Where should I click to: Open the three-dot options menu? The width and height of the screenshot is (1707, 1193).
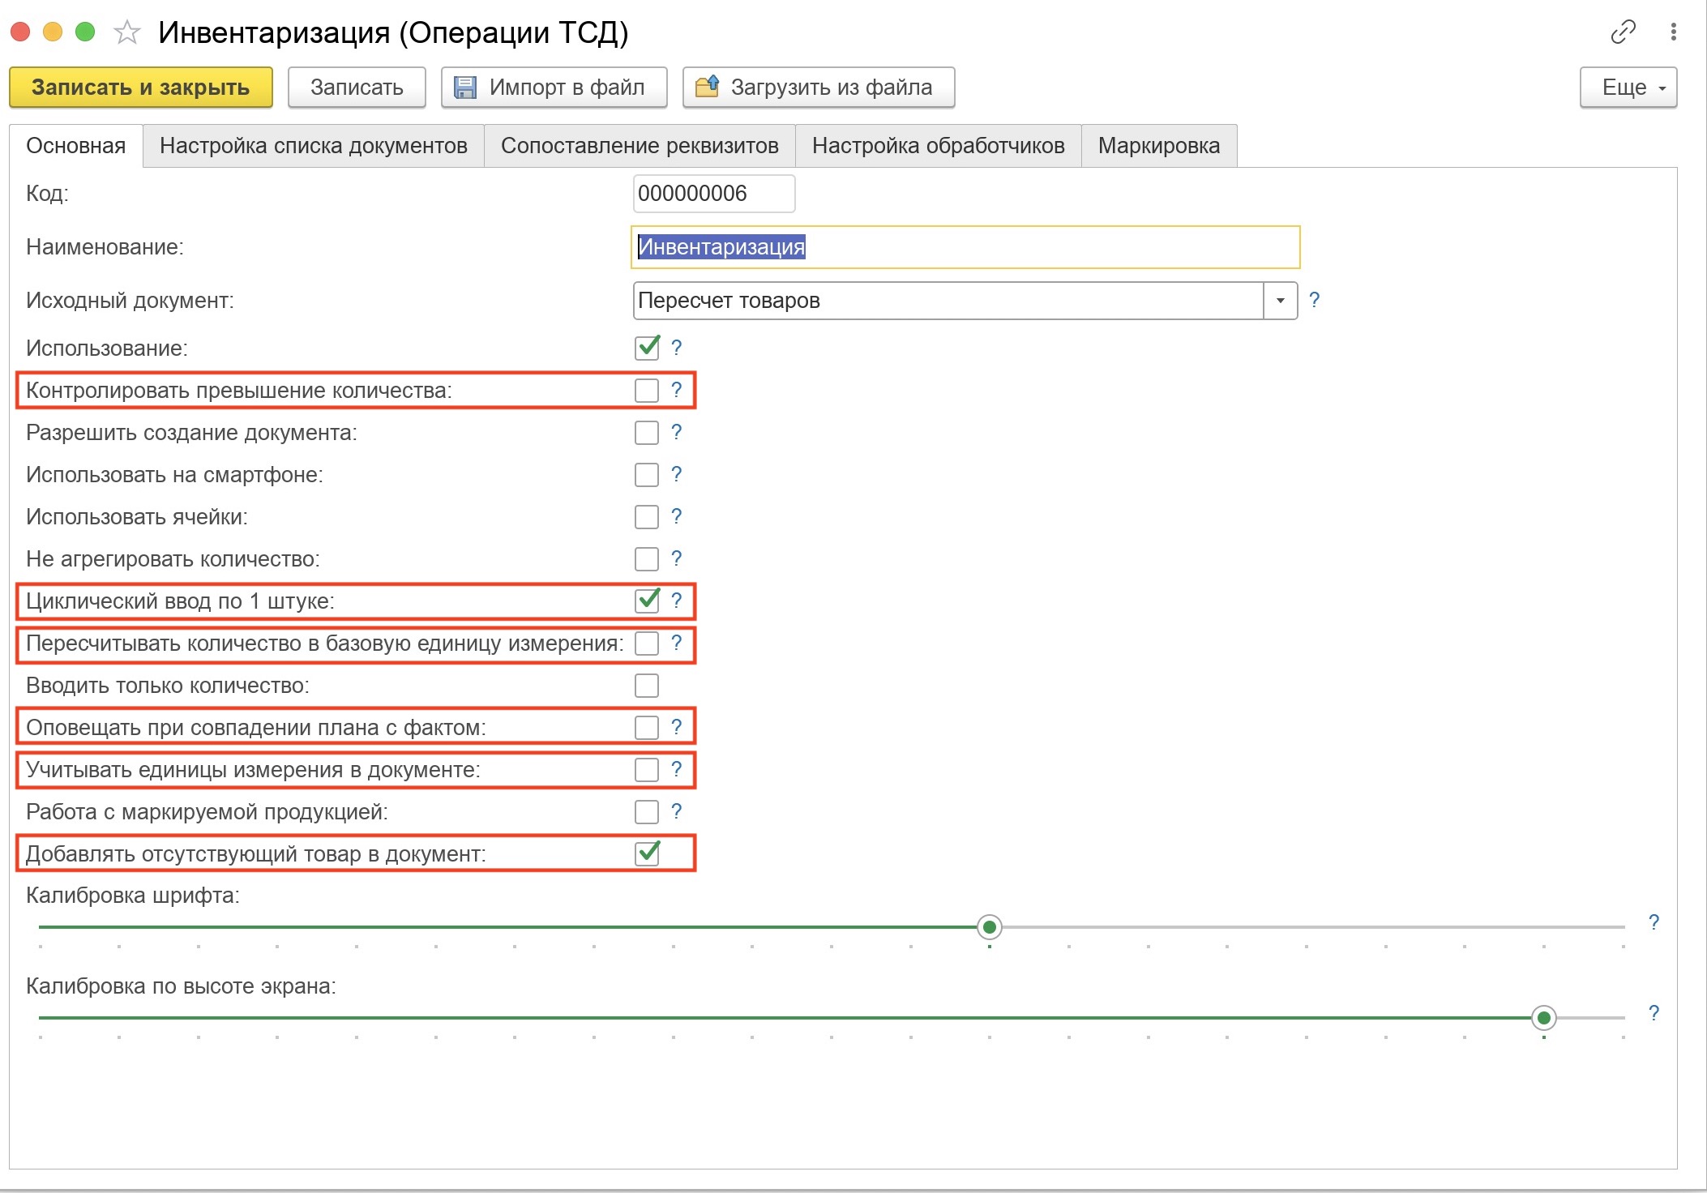tap(1673, 32)
